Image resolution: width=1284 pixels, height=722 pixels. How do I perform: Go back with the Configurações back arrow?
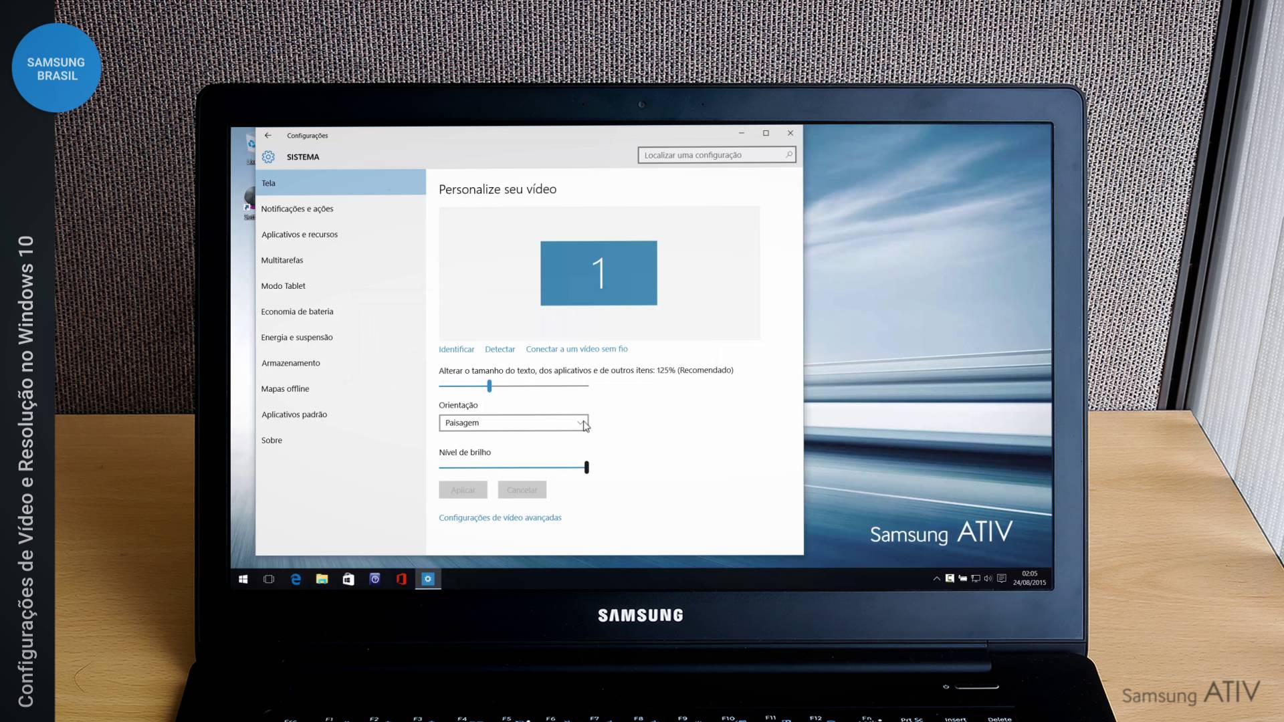pos(268,135)
